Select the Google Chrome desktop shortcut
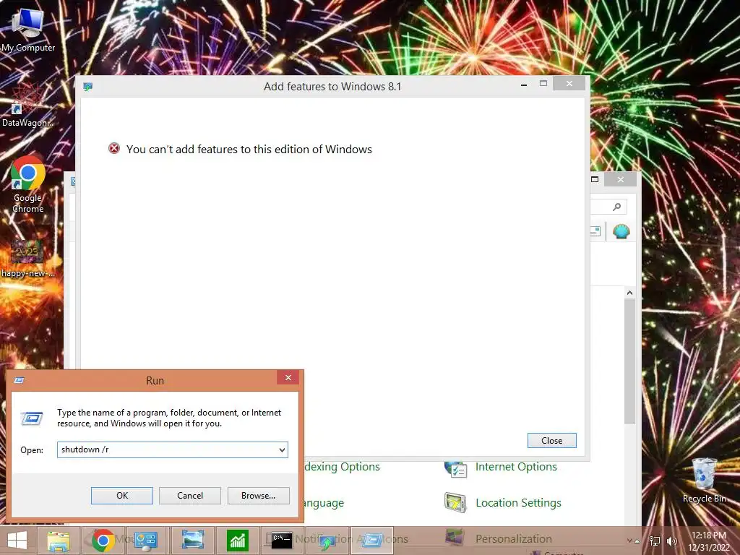 [x=28, y=185]
